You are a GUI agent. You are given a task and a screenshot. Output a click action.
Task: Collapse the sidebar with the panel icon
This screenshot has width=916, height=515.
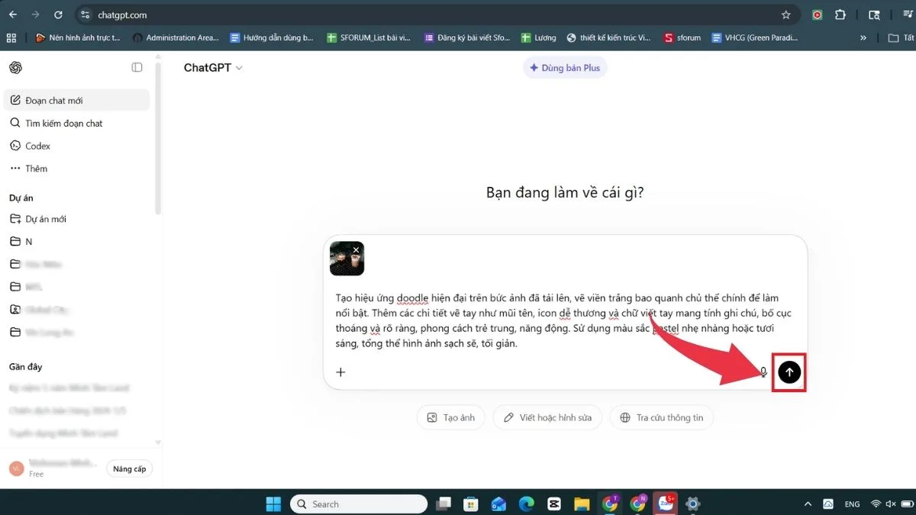click(137, 67)
